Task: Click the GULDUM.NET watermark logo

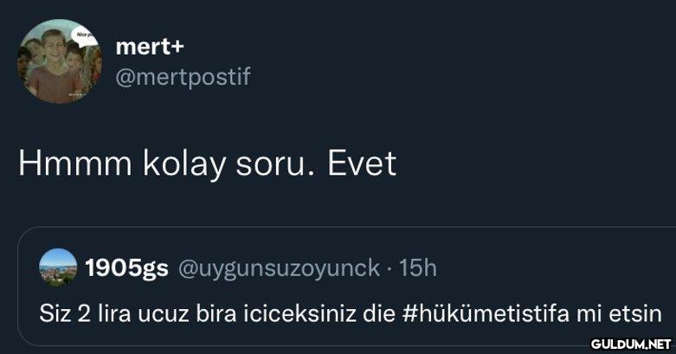Action: [x=626, y=344]
